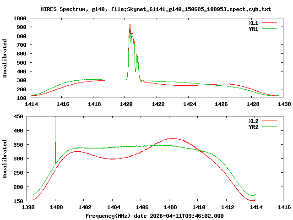Click the 1410 x-axis tick label
293x220 pixels.
click(x=199, y=207)
